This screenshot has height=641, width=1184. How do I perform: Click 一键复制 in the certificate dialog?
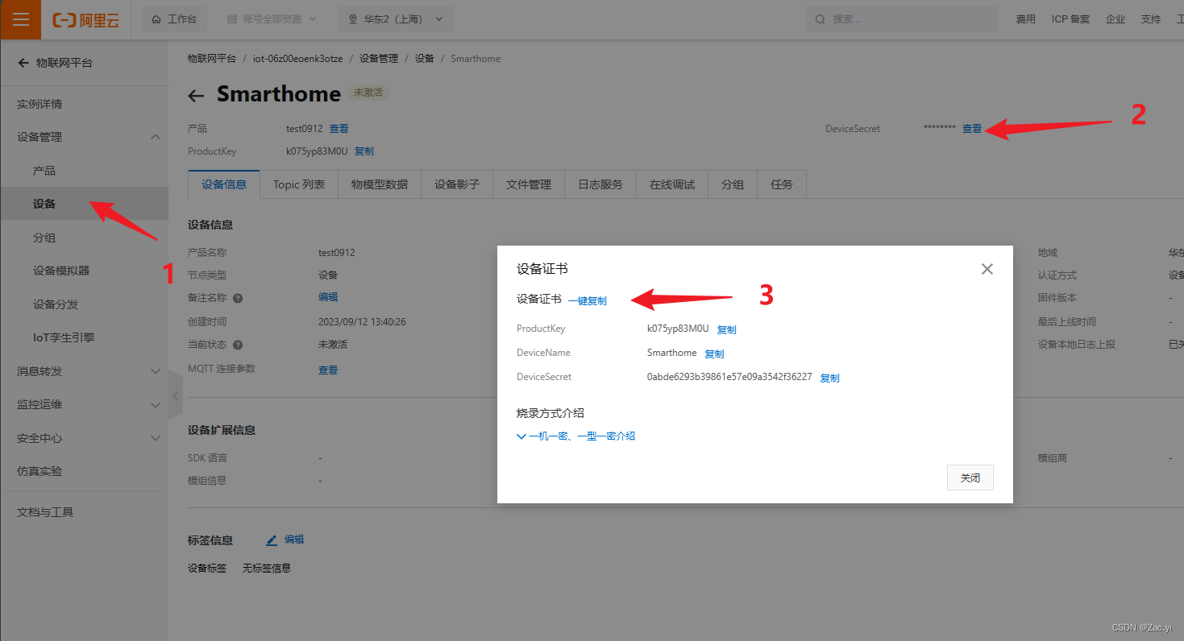coord(588,300)
